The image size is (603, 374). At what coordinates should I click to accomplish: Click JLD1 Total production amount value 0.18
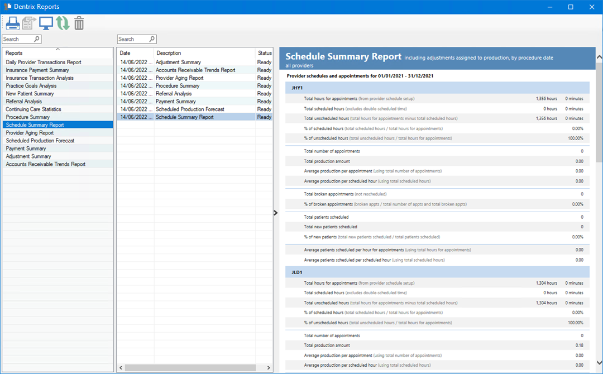[579, 346]
